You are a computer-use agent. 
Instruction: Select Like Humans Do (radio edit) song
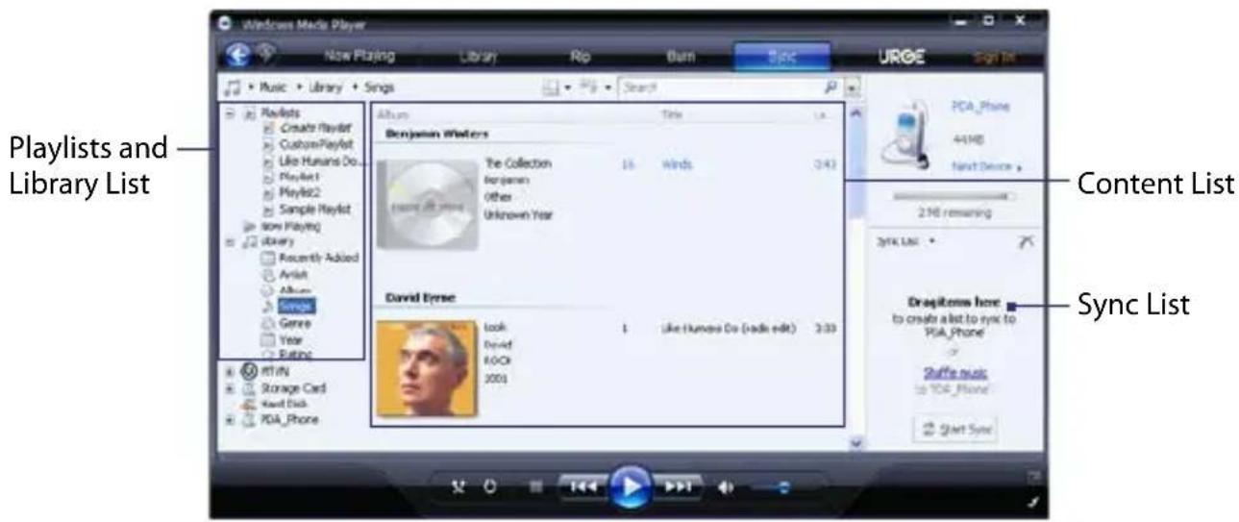click(x=728, y=328)
